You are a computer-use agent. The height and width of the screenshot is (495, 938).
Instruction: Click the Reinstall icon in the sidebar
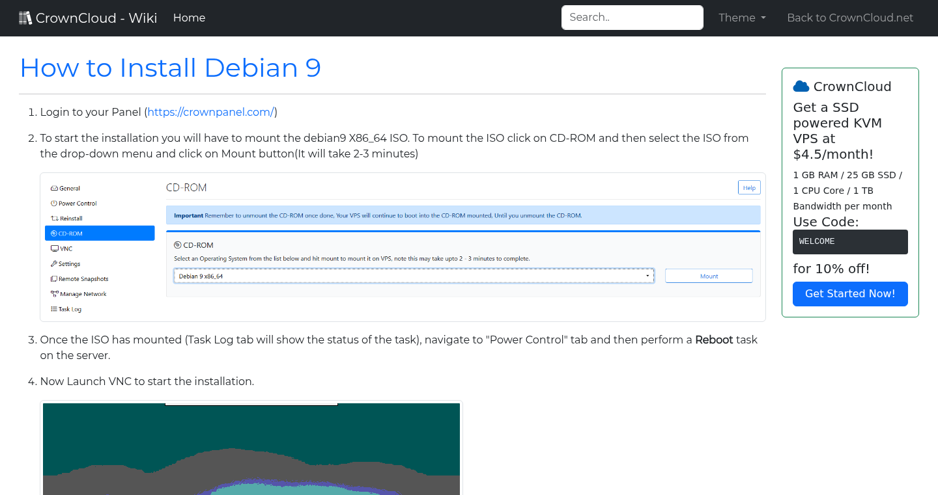(x=55, y=218)
